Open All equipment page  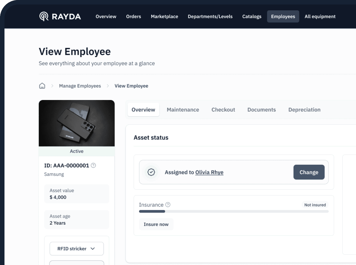pyautogui.click(x=320, y=17)
